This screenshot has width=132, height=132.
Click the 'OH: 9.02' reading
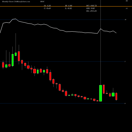(90, 8)
